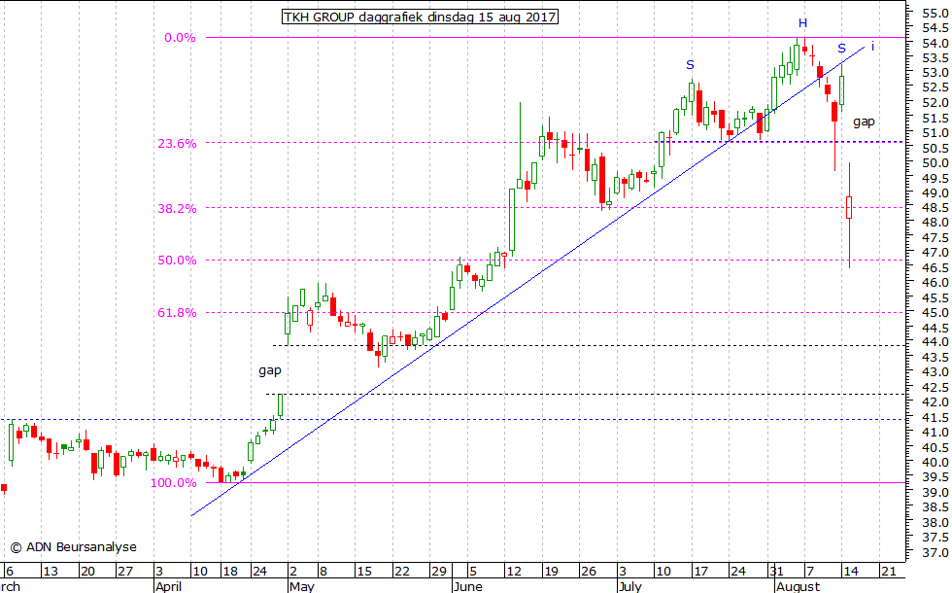This screenshot has width=952, height=593.
Task: Click the left shoulder S label near July 17
Action: point(691,64)
